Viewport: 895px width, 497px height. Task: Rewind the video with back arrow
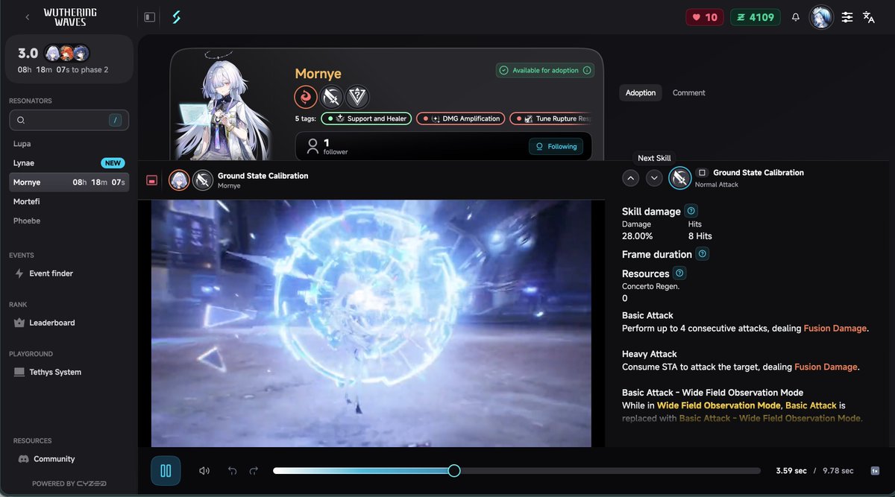click(x=232, y=471)
